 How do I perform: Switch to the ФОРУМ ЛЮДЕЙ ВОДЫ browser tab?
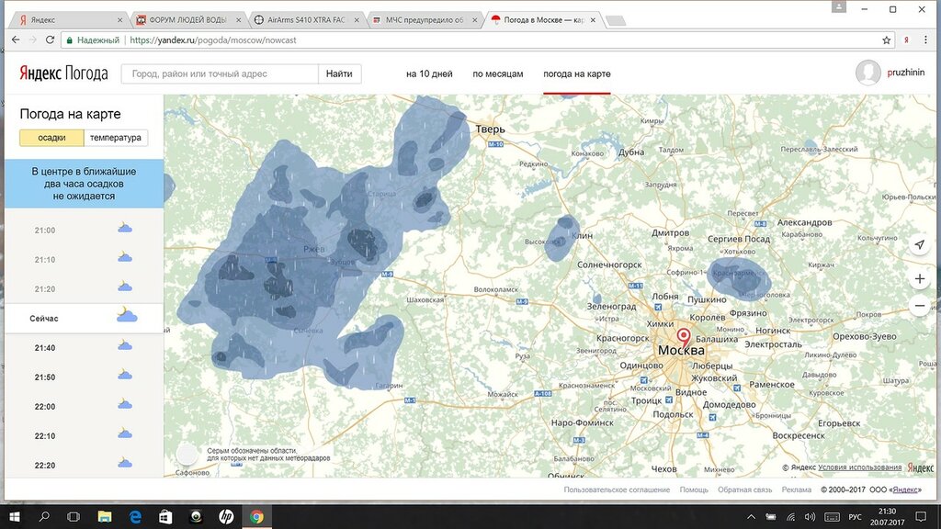click(187, 19)
